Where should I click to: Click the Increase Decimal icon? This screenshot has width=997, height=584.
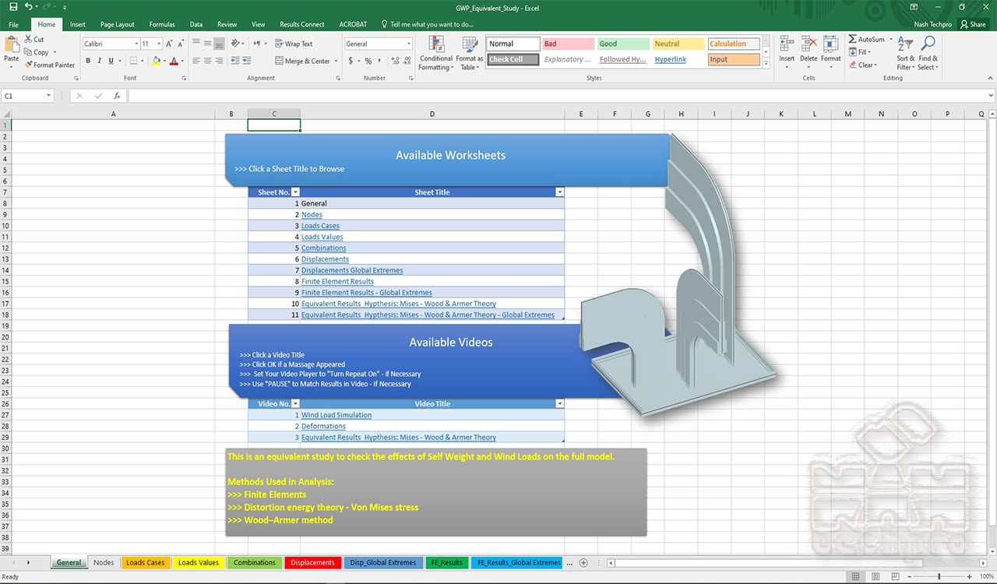394,61
